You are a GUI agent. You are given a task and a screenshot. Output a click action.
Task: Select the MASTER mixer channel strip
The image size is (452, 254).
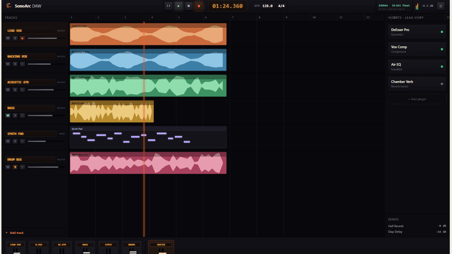[x=161, y=247]
